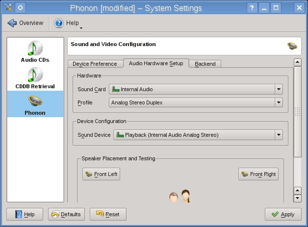Test the Front Left speaker
The width and height of the screenshot is (308, 227).
[101, 174]
